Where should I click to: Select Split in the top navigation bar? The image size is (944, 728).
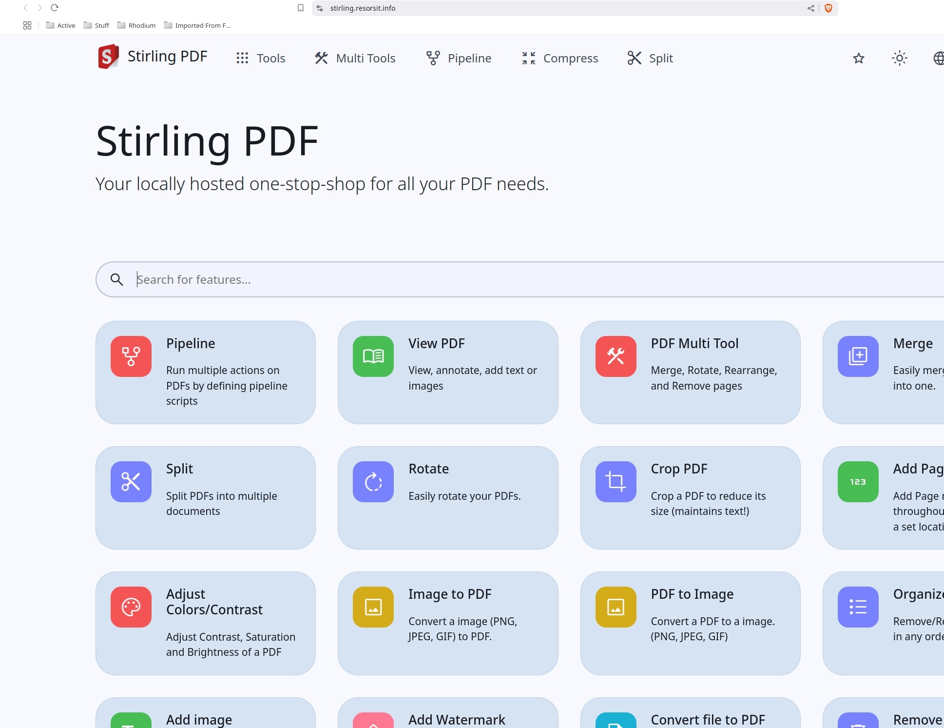click(x=650, y=58)
